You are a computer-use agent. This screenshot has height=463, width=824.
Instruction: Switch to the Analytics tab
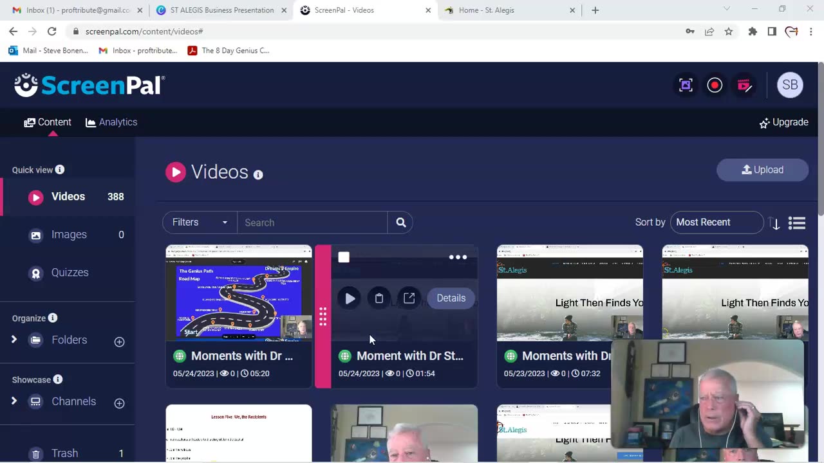111,122
